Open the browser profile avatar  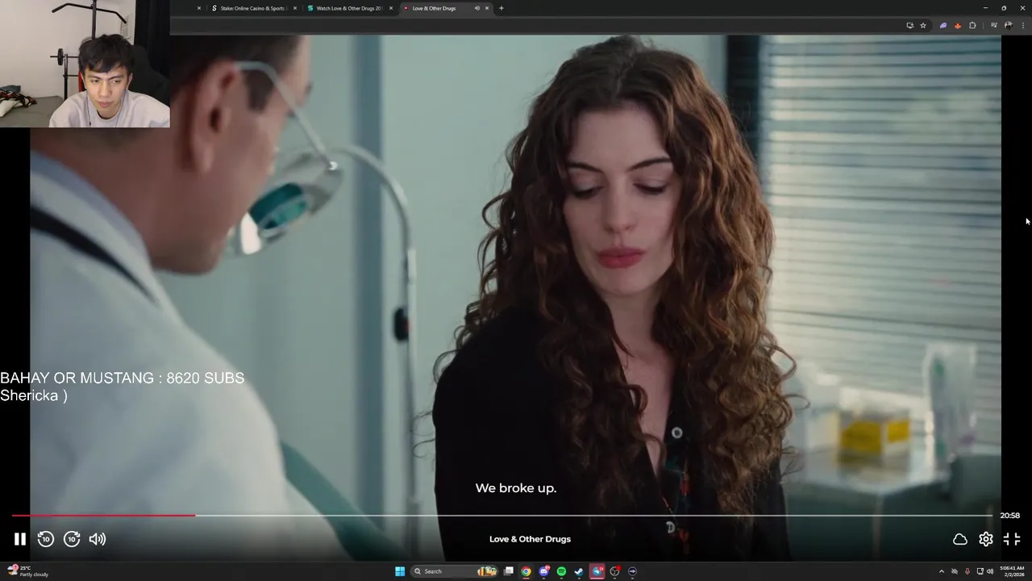(x=1008, y=25)
